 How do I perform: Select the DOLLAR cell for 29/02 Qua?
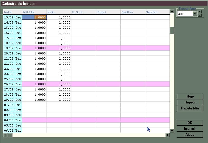[34, 100]
